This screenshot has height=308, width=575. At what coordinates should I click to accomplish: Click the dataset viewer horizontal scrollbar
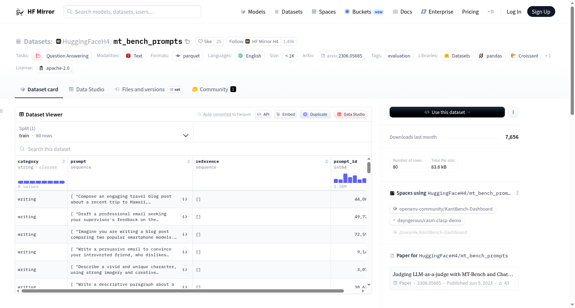pyautogui.click(x=183, y=291)
